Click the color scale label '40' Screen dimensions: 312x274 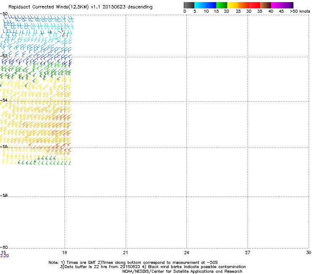coord(271,11)
